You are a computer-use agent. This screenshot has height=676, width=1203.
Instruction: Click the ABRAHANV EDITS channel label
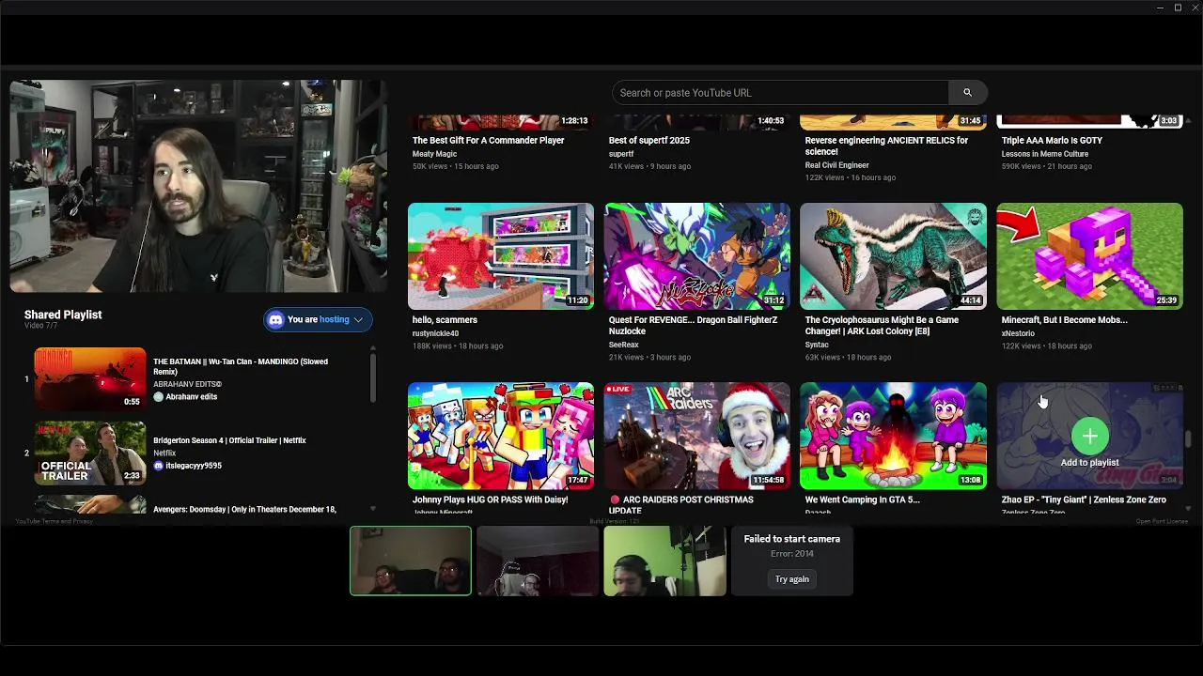click(x=188, y=384)
